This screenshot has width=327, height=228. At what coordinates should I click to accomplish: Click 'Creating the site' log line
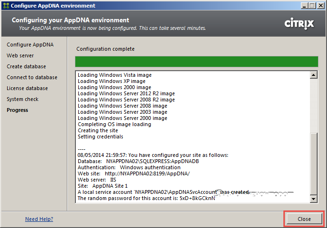[98, 130]
